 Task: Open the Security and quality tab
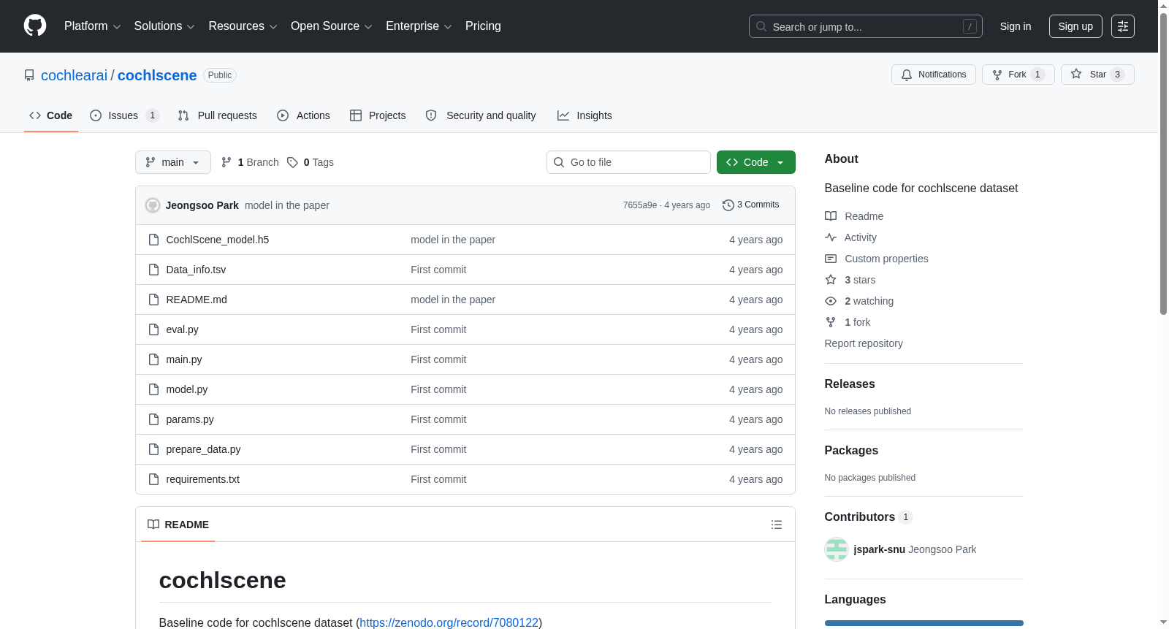[481, 115]
